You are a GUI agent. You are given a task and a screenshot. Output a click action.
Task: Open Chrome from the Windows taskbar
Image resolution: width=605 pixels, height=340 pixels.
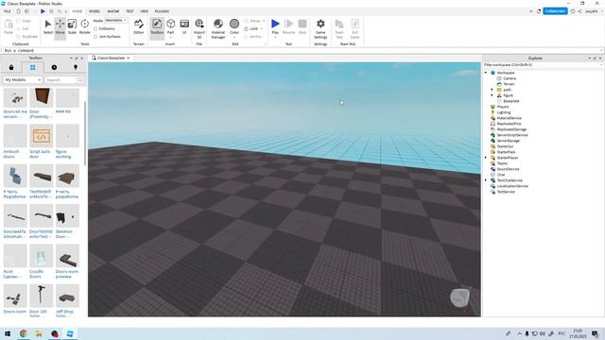click(x=24, y=333)
